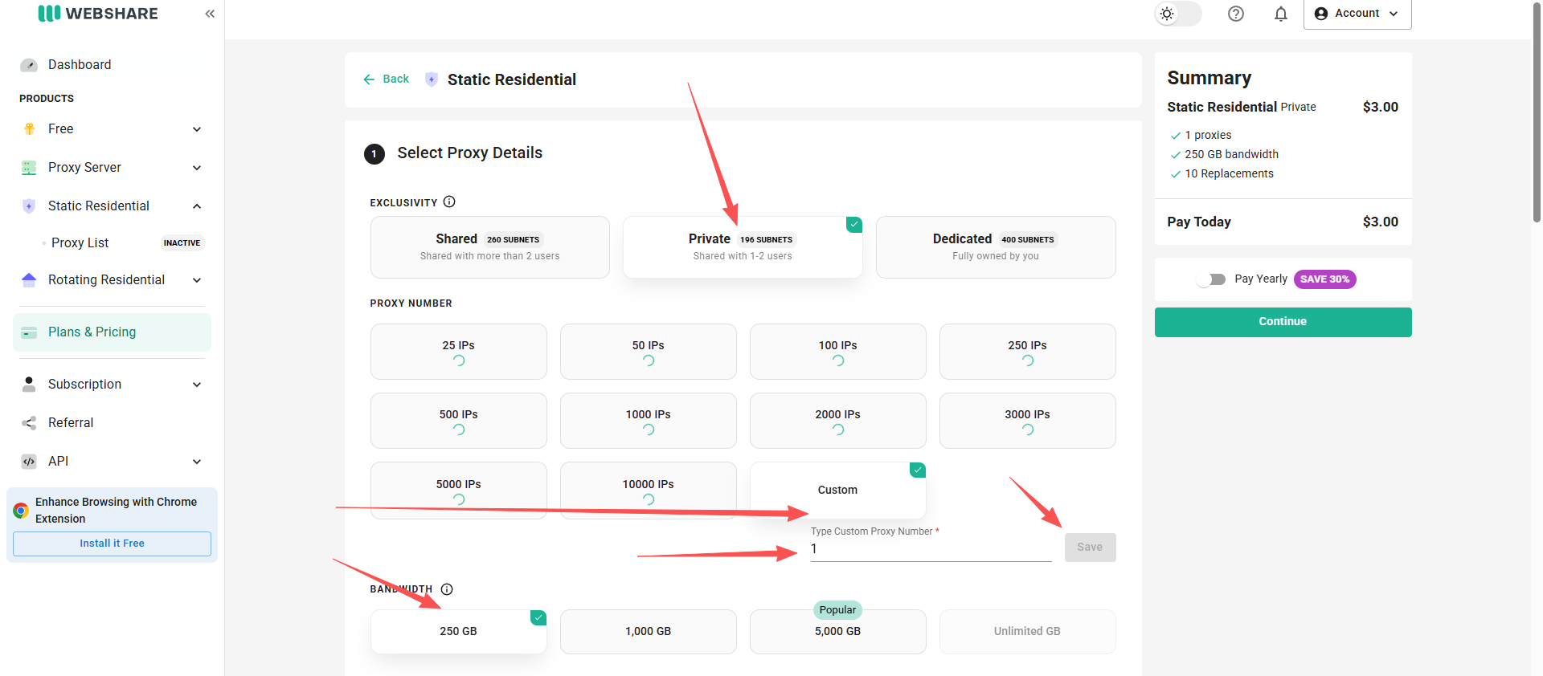Click the Referral share icon
Image resolution: width=1543 pixels, height=676 pixels.
29,423
